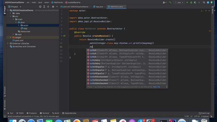Open the user account dropdown in toolbar

tap(164, 2)
